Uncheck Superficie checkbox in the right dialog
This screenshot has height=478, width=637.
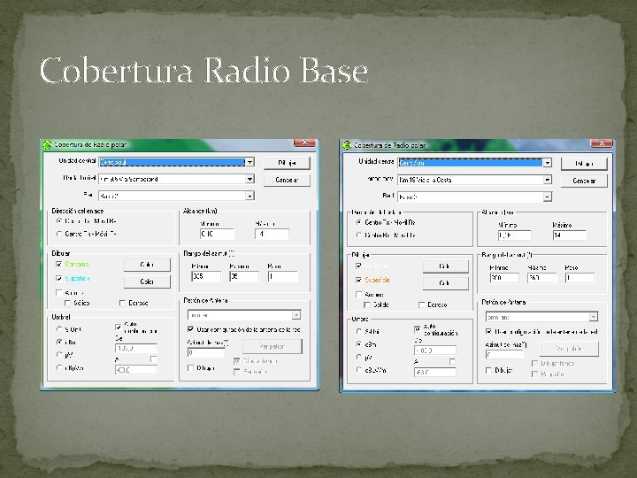tap(358, 280)
